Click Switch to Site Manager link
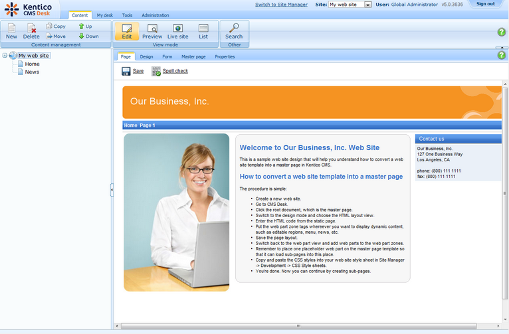 pos(281,4)
